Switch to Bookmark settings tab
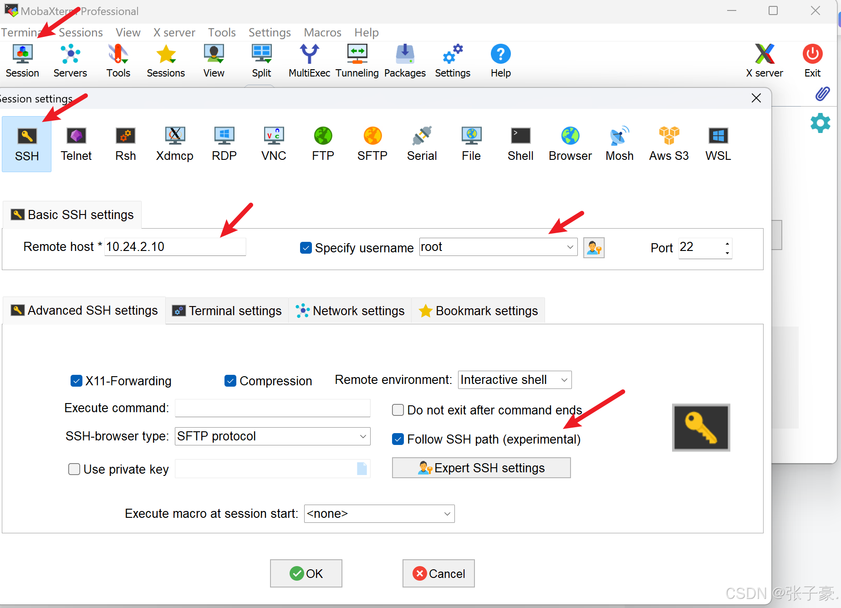 coord(478,311)
